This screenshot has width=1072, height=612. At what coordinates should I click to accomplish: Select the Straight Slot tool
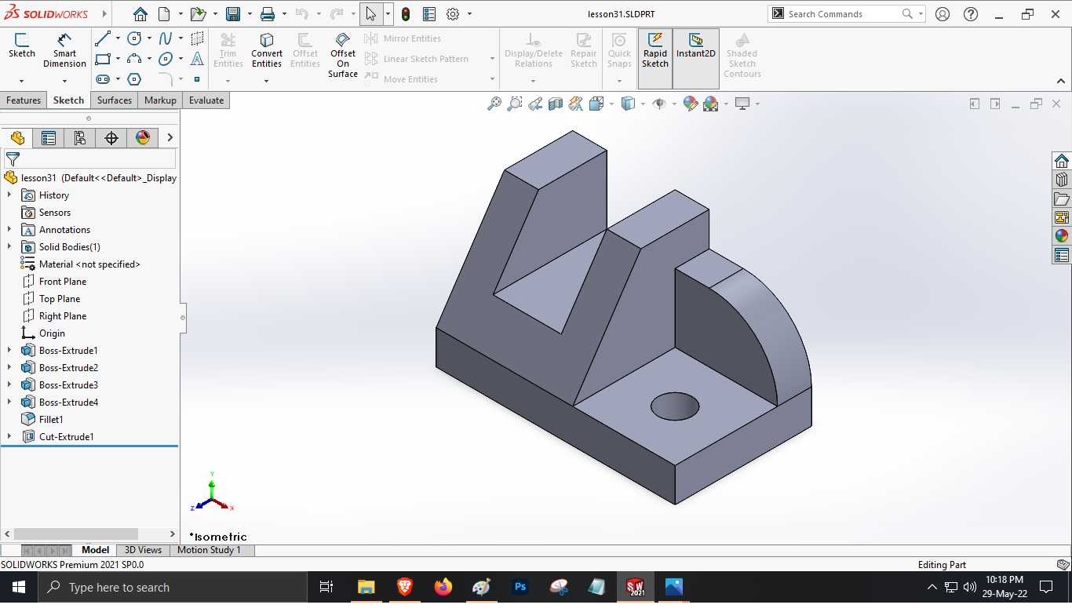pyautogui.click(x=103, y=79)
